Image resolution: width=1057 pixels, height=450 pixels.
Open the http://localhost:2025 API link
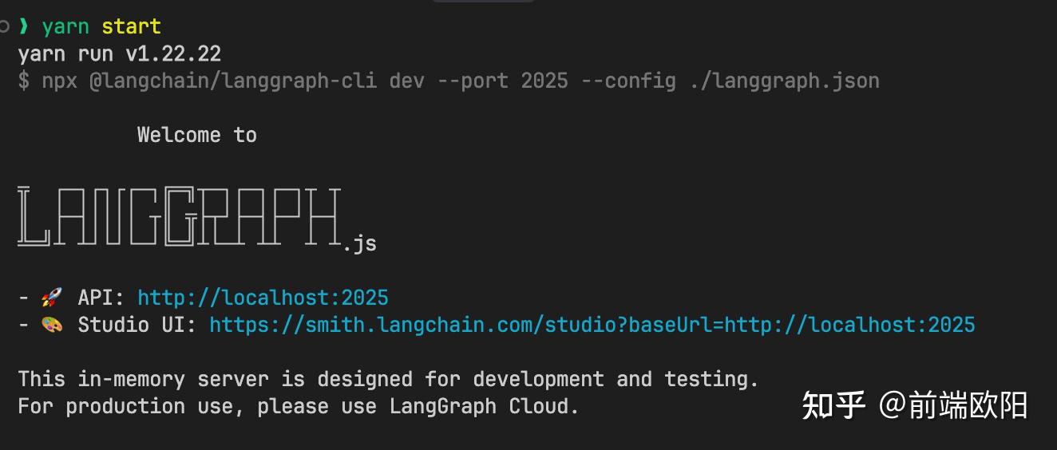(263, 298)
